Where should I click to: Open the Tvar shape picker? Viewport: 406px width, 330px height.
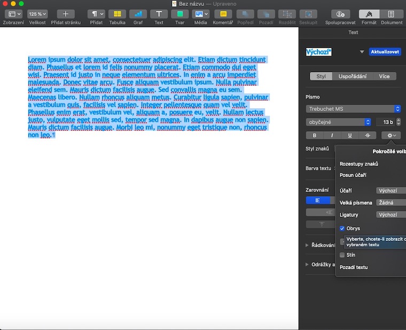click(x=179, y=14)
